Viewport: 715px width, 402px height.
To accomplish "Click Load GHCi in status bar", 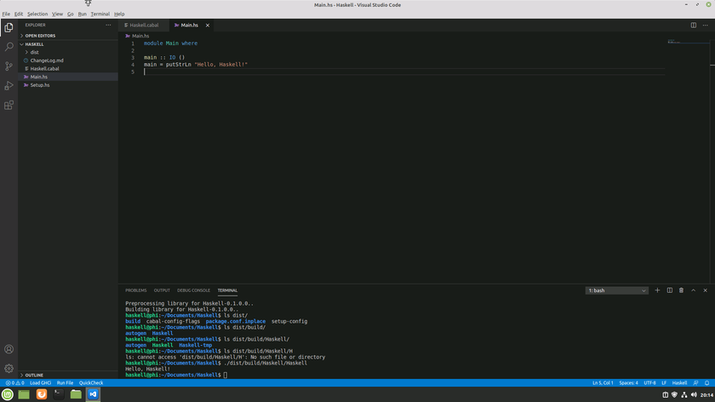I will coord(40,382).
